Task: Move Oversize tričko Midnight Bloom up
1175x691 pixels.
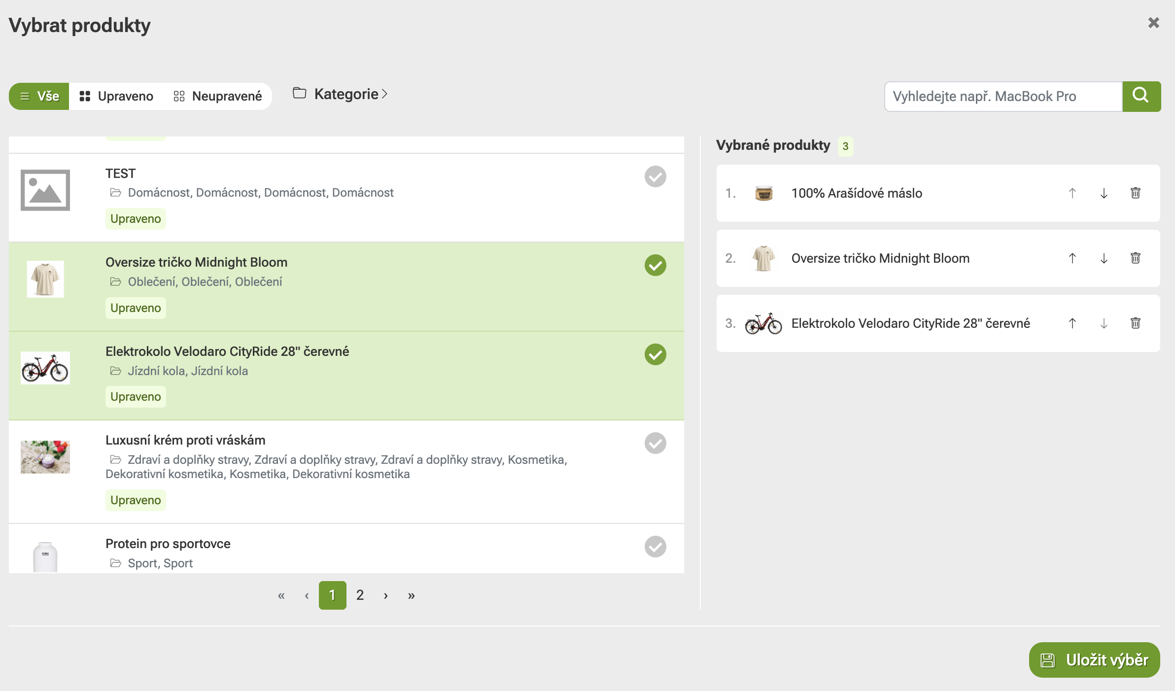Action: [x=1072, y=258]
